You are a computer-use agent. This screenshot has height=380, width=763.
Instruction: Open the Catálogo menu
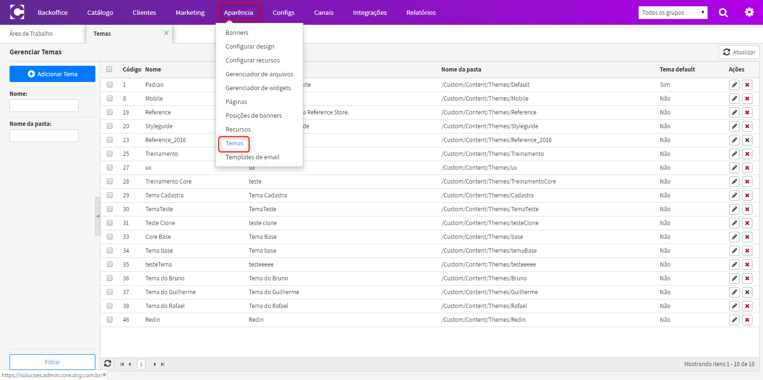click(100, 12)
